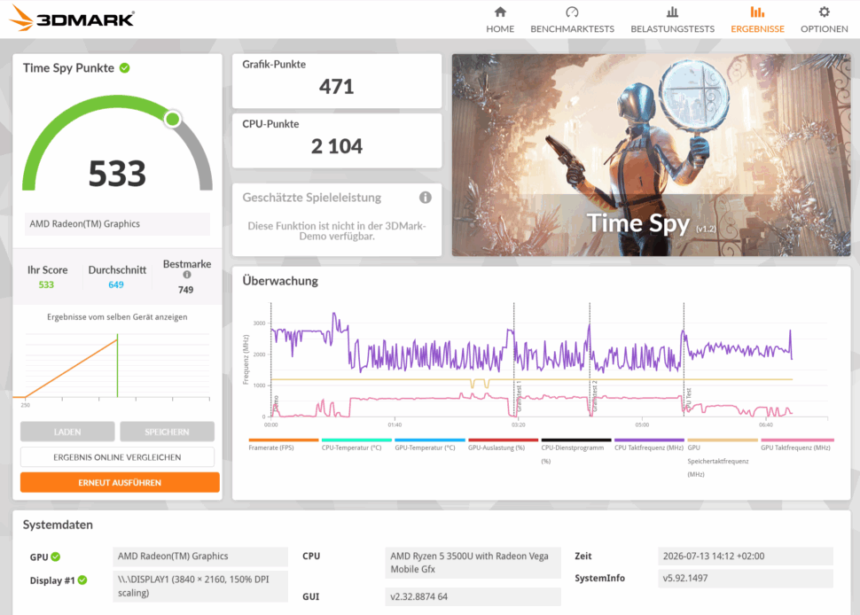Toggle CPU-Temperatur legend swatch
860x615 pixels.
356,440
